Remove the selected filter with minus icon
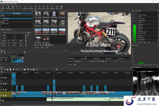This screenshot has width=159, height=106. click(x=5, y=30)
